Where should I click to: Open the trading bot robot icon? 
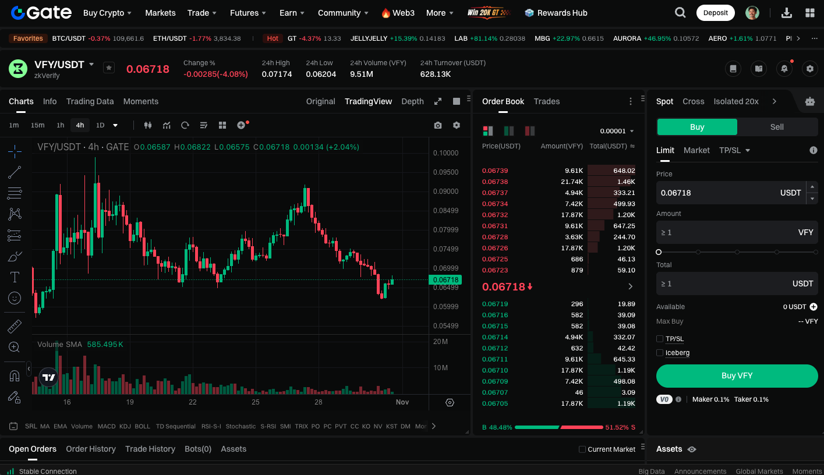[x=809, y=101]
